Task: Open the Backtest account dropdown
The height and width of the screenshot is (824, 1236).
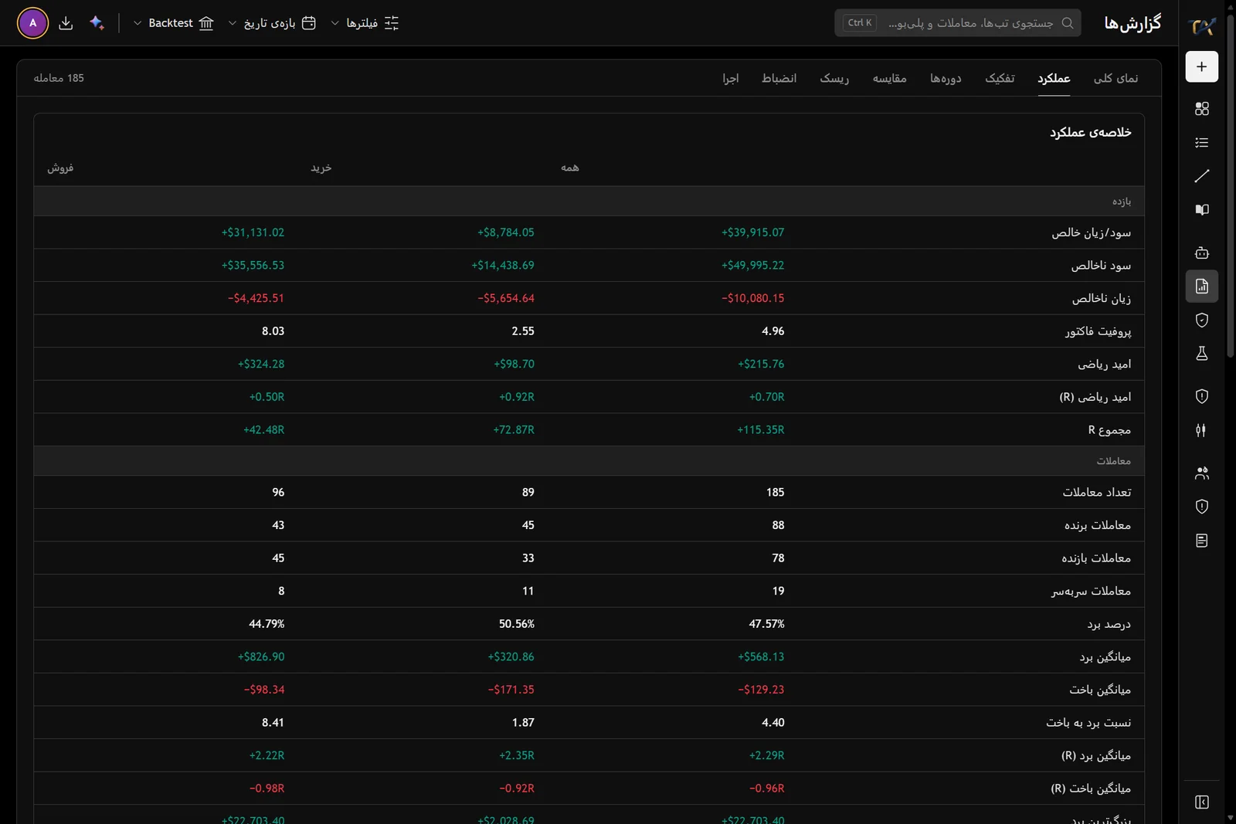Action: [x=173, y=23]
